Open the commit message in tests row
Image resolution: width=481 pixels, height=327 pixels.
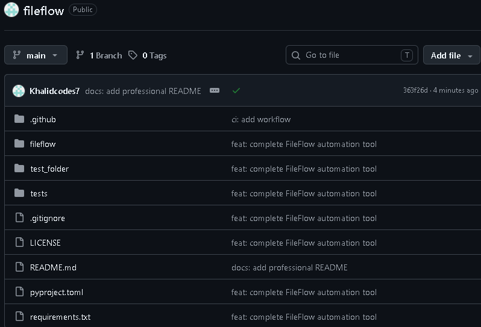pyautogui.click(x=304, y=194)
